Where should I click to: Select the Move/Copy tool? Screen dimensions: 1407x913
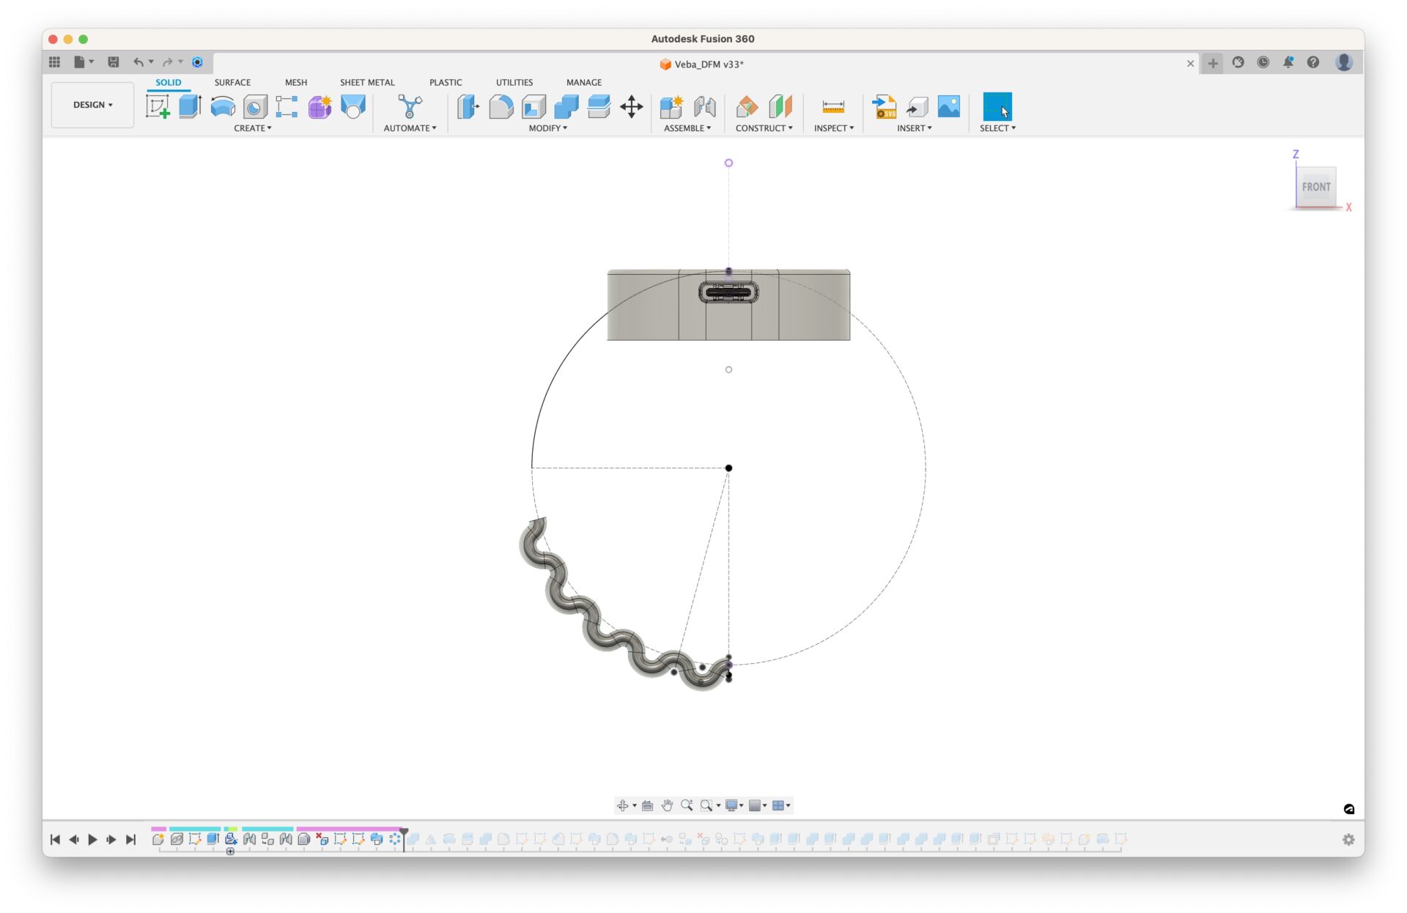click(x=631, y=107)
